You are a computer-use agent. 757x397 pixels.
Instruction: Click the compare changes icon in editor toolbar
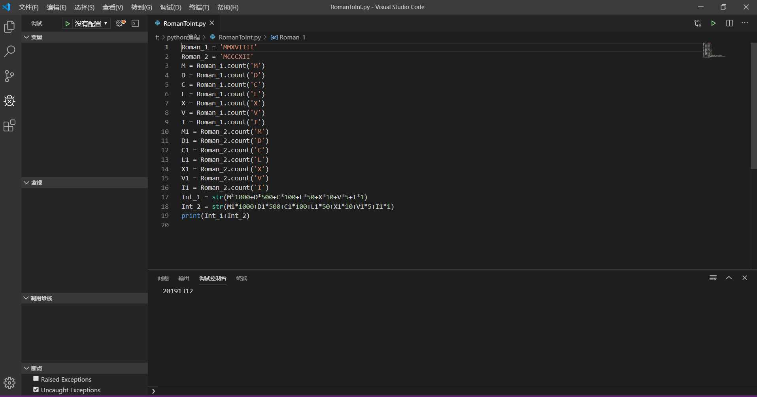(x=698, y=23)
